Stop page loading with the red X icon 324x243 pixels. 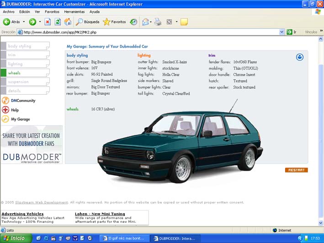(x=48, y=22)
